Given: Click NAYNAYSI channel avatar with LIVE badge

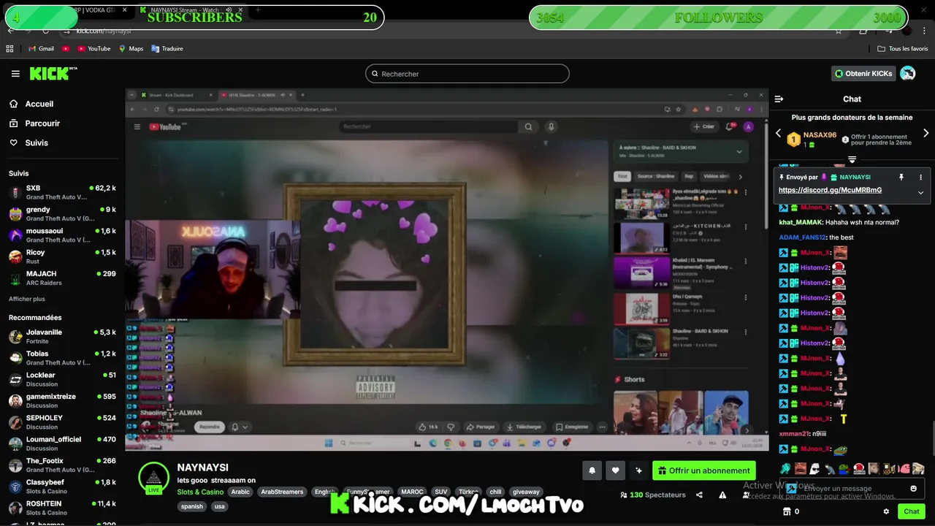Looking at the screenshot, I should pos(153,478).
